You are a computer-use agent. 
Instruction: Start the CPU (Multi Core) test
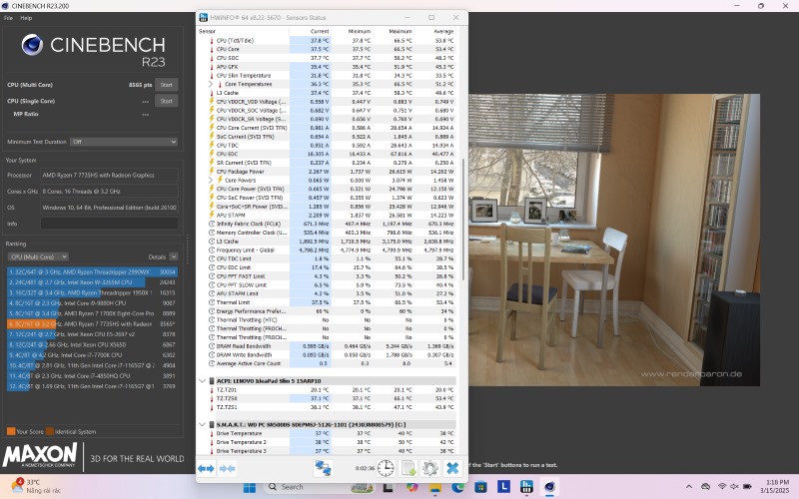[x=167, y=85]
